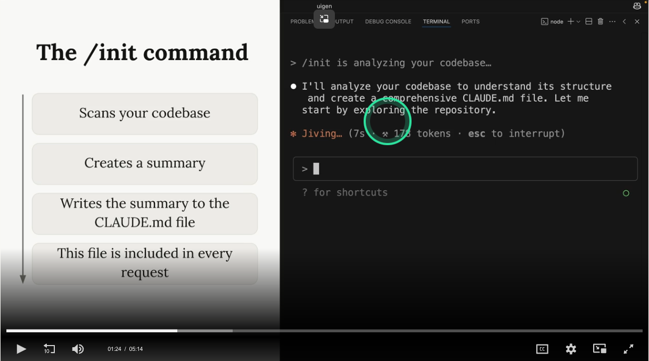This screenshot has height=361, width=649.
Task: Kill terminal with trash icon
Action: [601, 22]
